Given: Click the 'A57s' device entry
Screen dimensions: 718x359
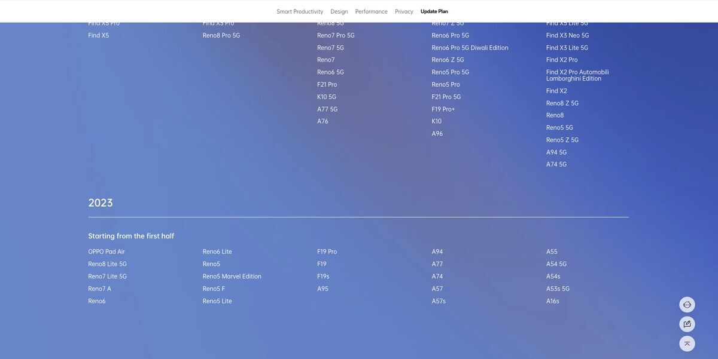Looking at the screenshot, I should [439, 302].
